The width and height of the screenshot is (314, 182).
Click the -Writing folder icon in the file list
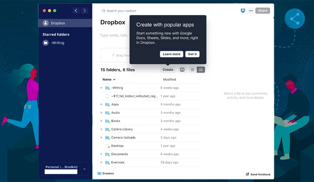pos(107,88)
